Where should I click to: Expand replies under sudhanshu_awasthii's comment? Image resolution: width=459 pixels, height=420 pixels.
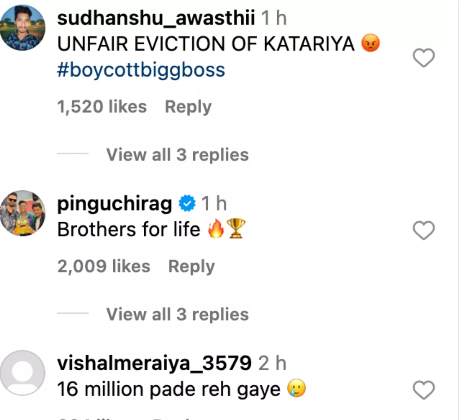[x=177, y=155]
